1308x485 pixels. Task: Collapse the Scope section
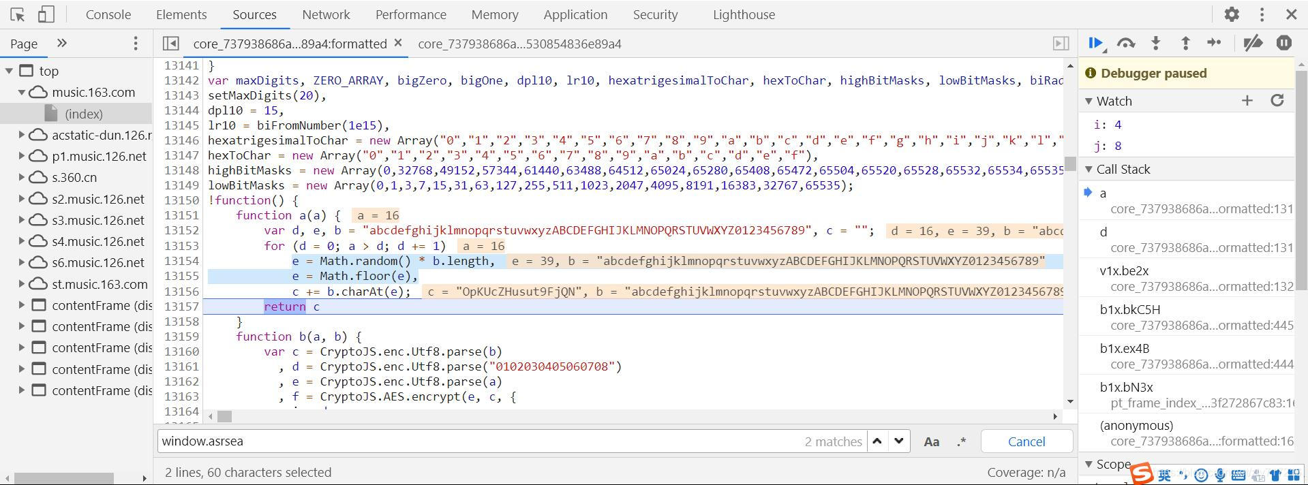[x=1089, y=464]
